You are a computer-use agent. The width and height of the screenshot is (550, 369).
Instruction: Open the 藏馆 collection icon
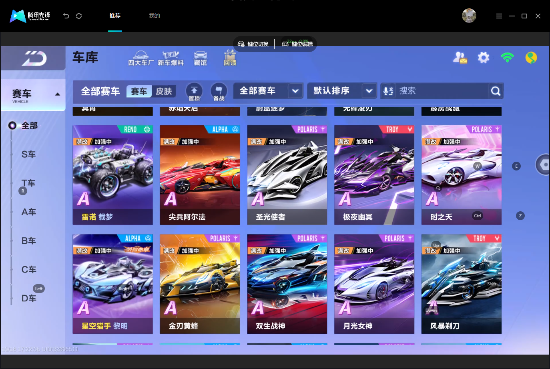[x=201, y=58]
